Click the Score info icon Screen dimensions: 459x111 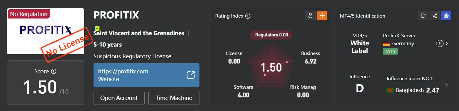pos(54,72)
